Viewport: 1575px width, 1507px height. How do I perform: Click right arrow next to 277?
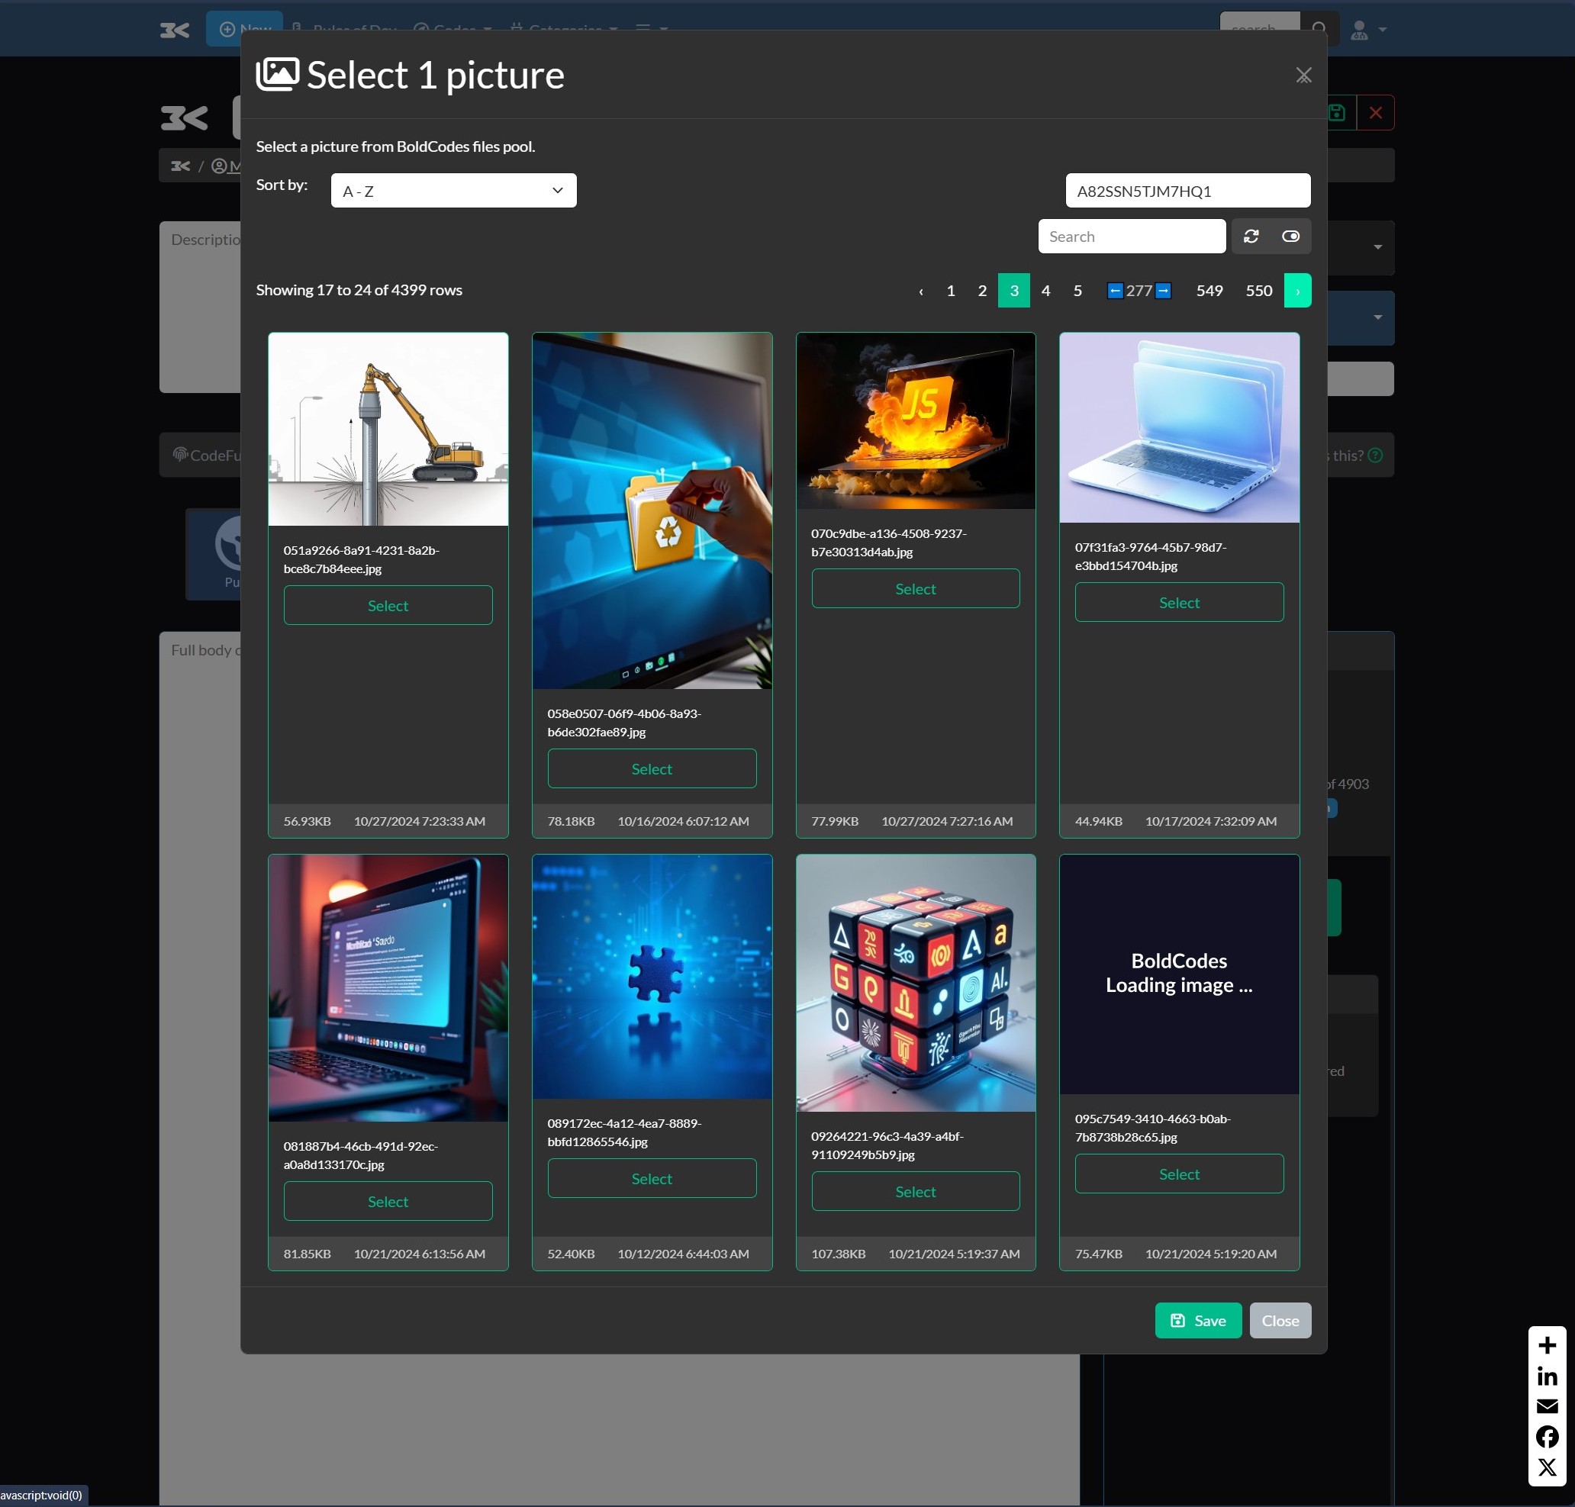pyautogui.click(x=1162, y=291)
